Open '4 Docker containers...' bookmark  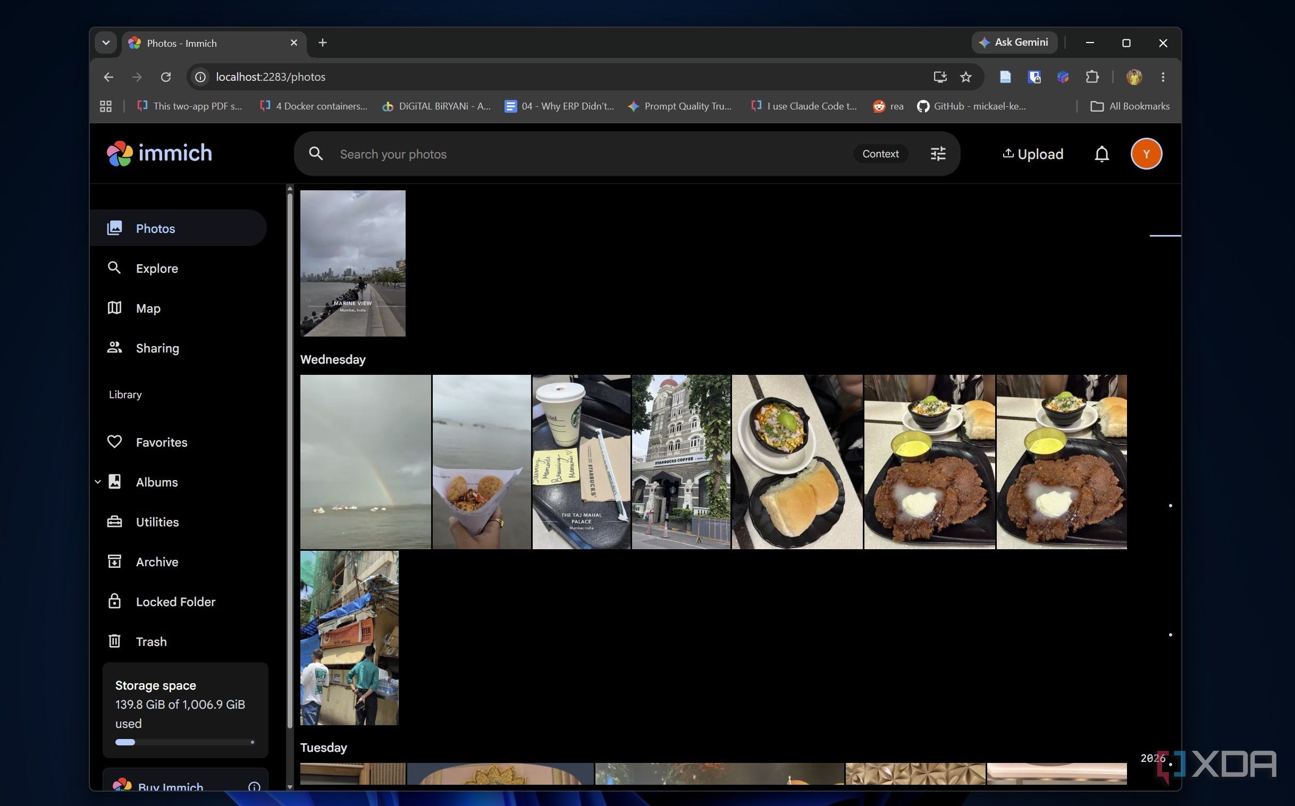[314, 106]
